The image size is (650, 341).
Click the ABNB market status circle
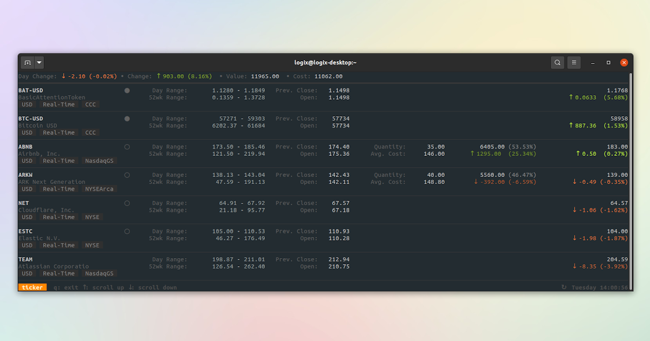click(x=127, y=147)
